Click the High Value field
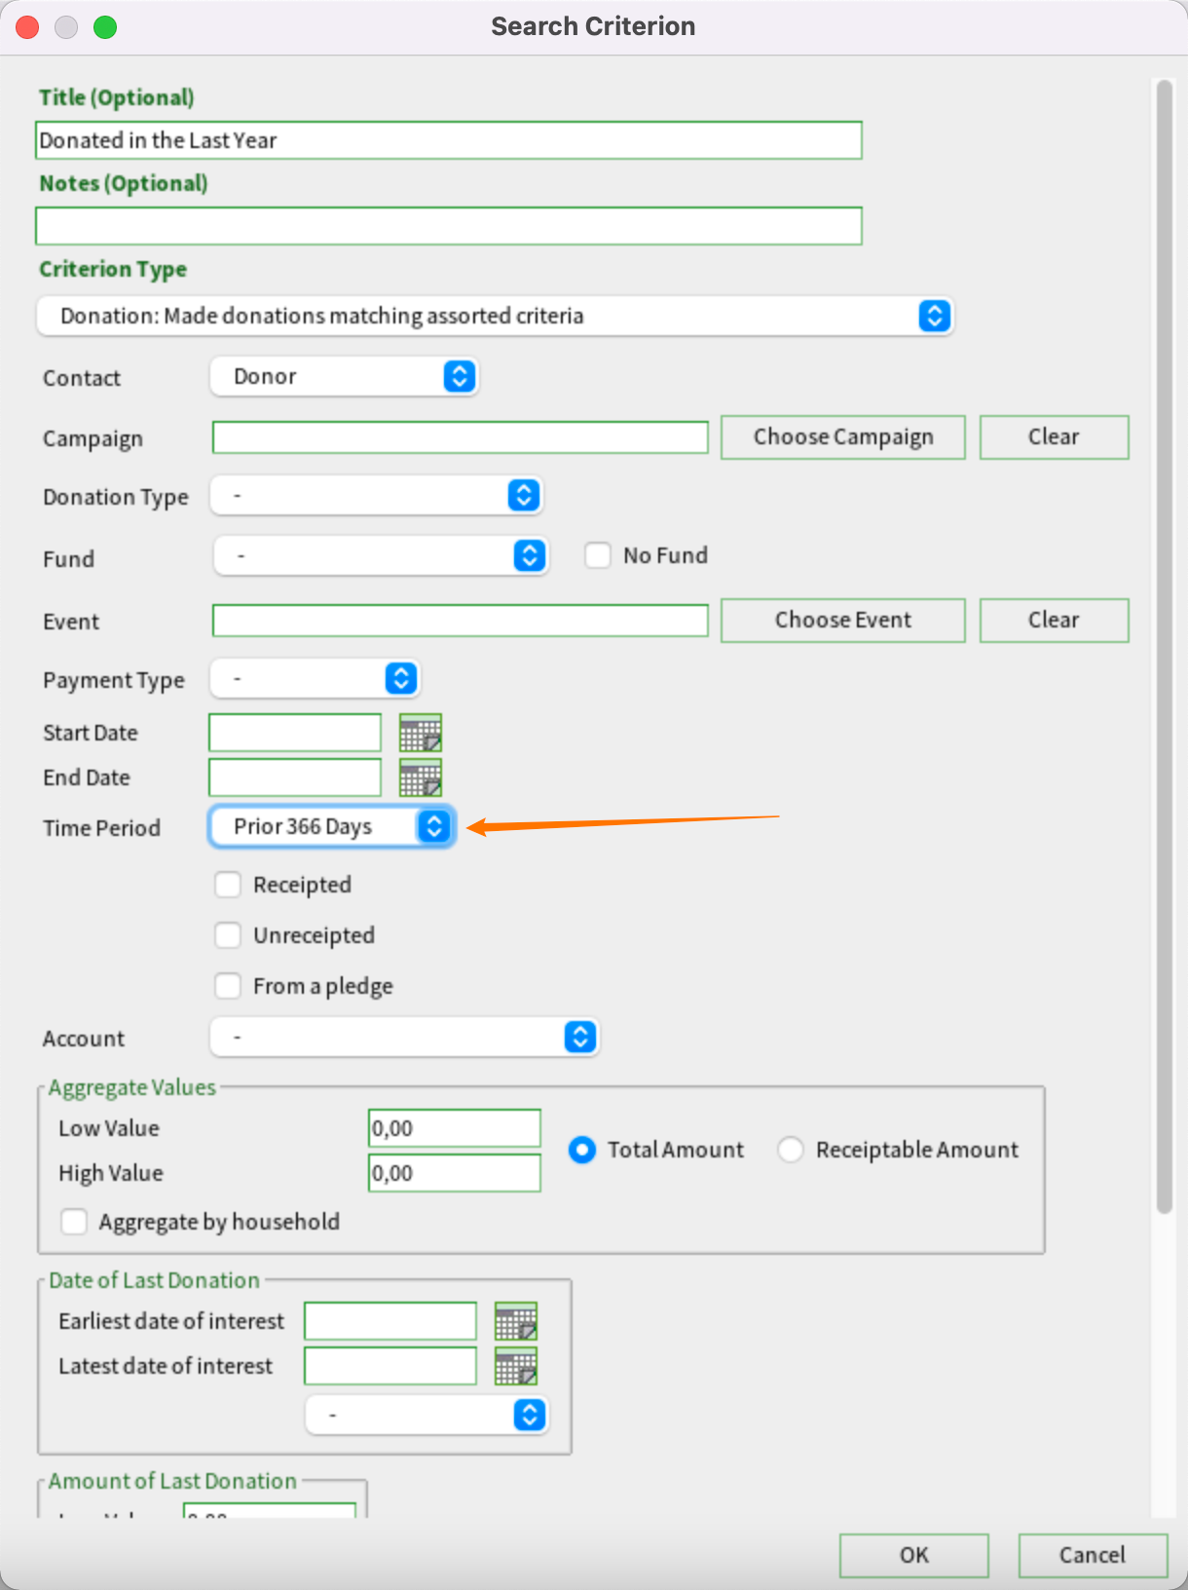The height and width of the screenshot is (1590, 1188). tap(455, 1173)
